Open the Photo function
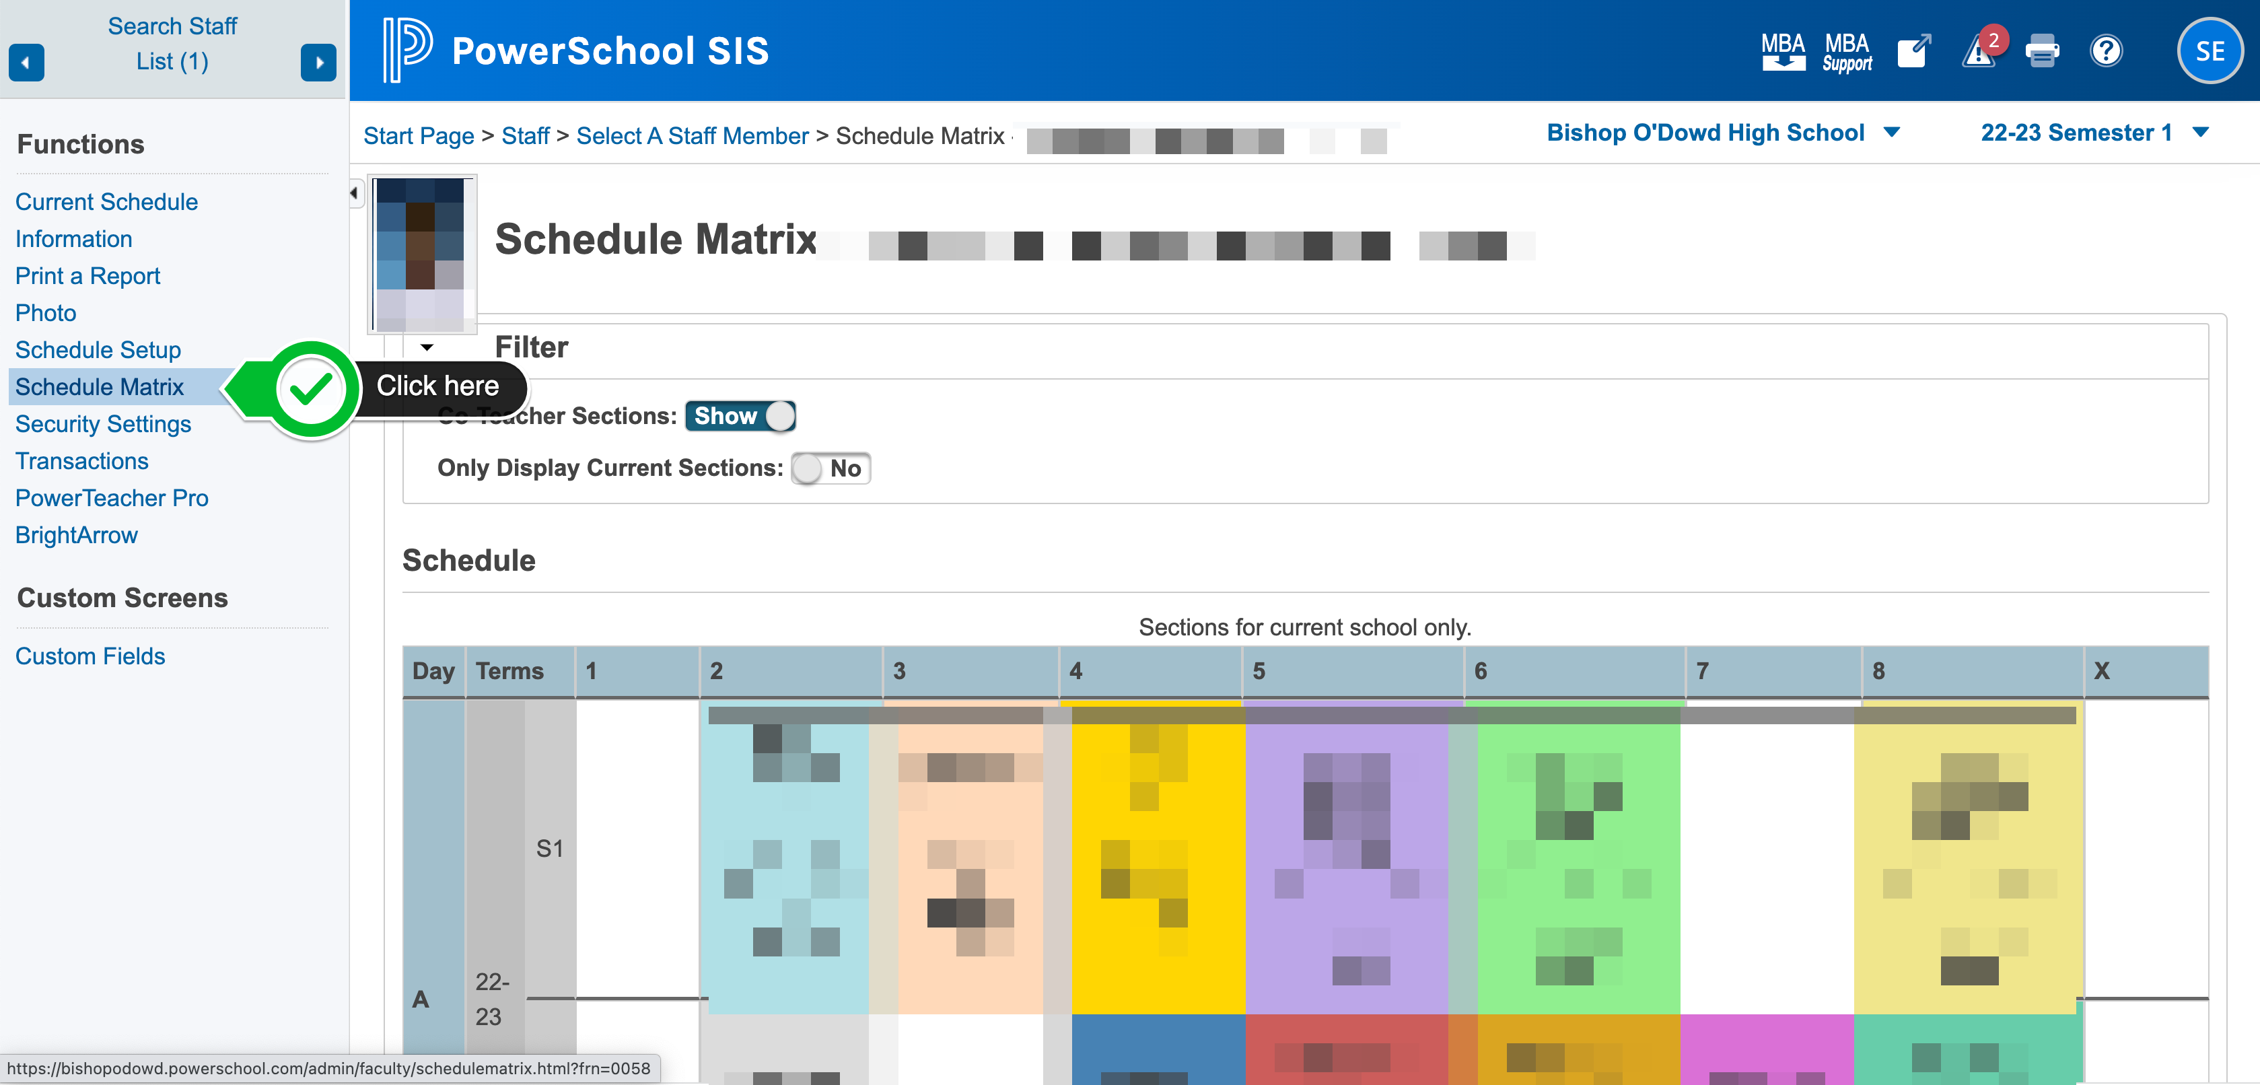Viewport: 2260px width, 1085px height. pos(46,312)
